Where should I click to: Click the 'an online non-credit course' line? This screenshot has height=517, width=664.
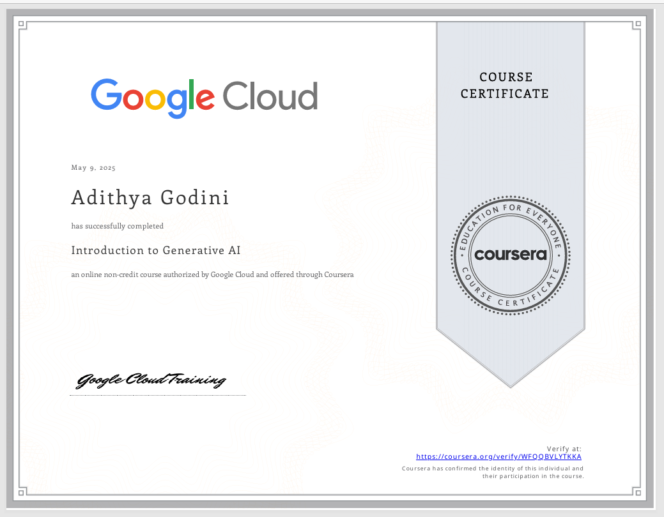212,274
